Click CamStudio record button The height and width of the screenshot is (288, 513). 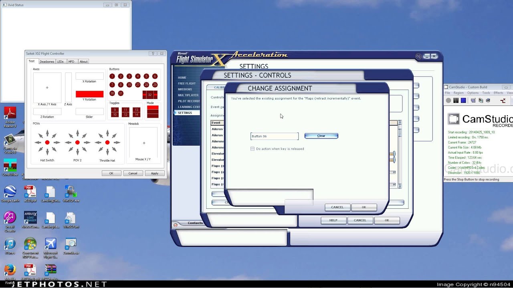pyautogui.click(x=448, y=100)
